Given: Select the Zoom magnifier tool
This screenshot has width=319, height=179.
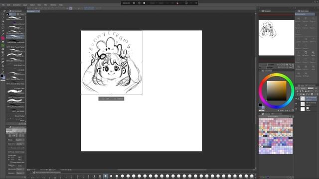Looking at the screenshot, I should click(2, 14).
